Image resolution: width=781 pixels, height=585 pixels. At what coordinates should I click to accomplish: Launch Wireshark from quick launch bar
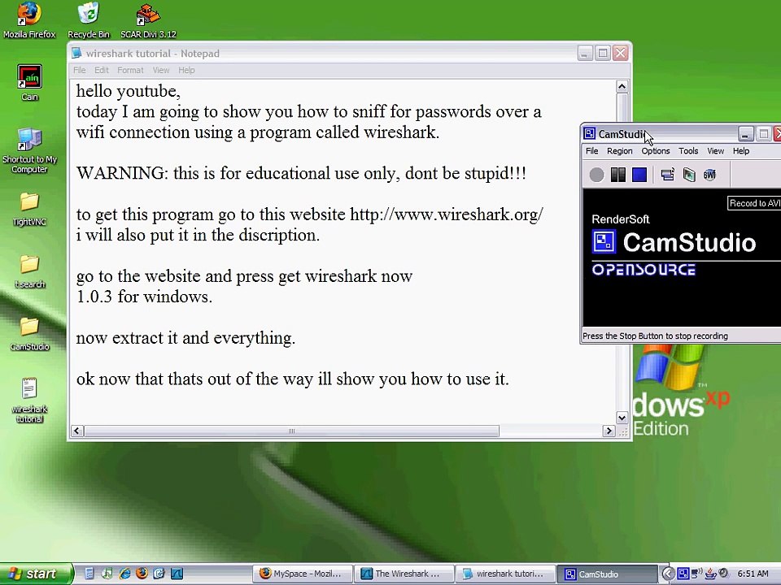[x=177, y=574]
